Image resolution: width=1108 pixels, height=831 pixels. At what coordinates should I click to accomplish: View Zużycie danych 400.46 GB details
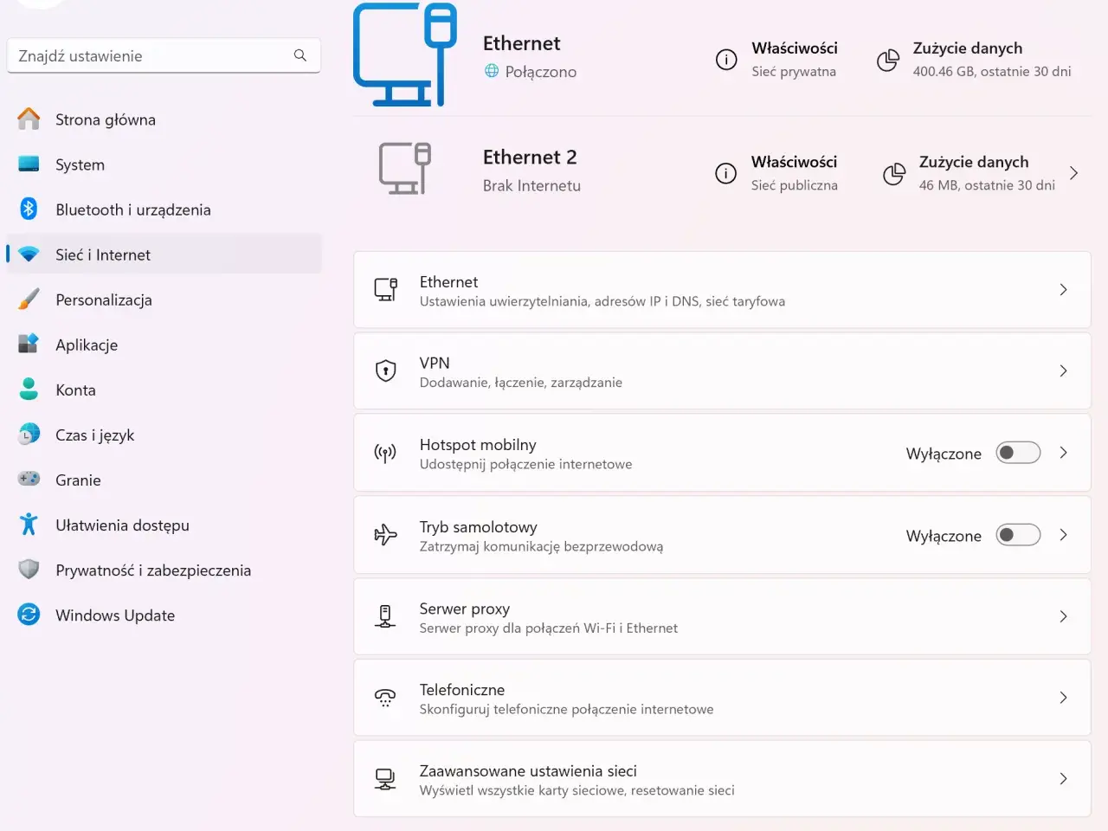click(974, 59)
